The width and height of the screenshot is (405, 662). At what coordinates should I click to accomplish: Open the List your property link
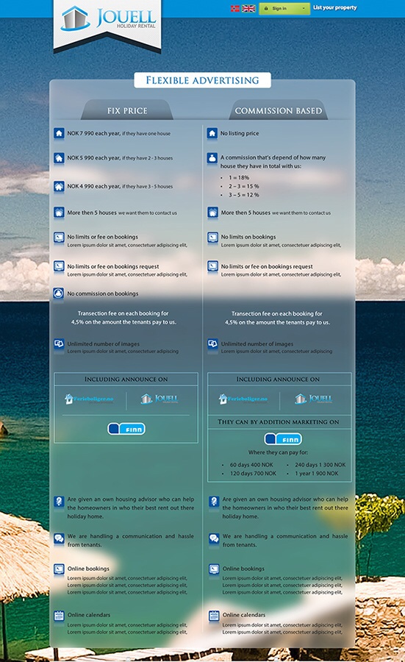coord(335,7)
